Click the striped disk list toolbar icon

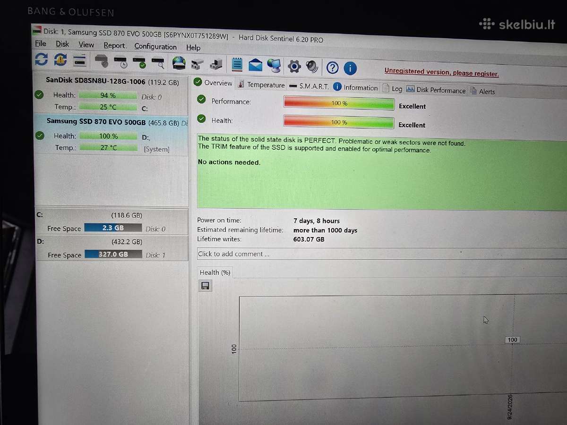(80, 60)
